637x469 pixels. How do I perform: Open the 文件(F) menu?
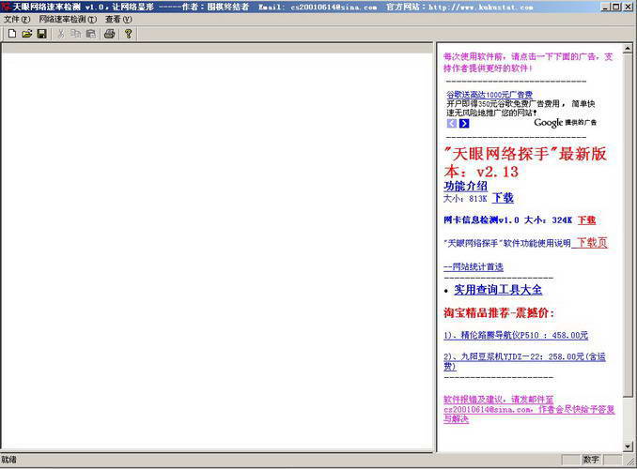(17, 19)
